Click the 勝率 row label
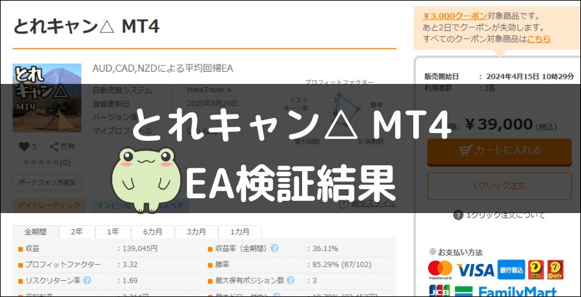Screen dimensions: 581x297 pos(222,264)
